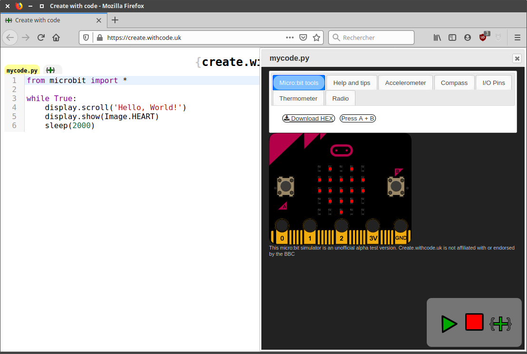This screenshot has width=527, height=354.
Task: Click the Firefox Forward arrow
Action: pyautogui.click(x=26, y=37)
